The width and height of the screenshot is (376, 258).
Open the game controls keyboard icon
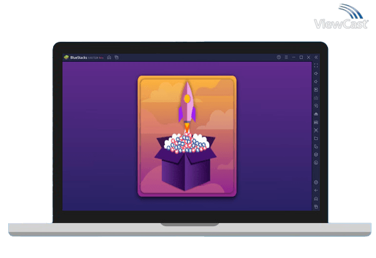[x=316, y=98]
